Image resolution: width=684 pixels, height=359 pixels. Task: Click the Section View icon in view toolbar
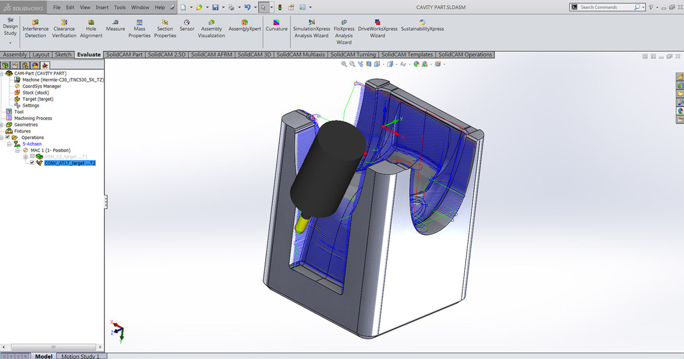(x=368, y=64)
